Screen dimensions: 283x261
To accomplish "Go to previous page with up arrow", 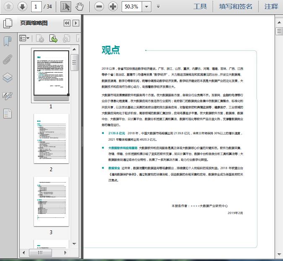I will pos(8,7).
